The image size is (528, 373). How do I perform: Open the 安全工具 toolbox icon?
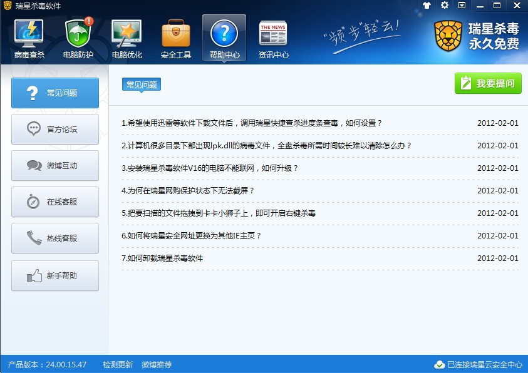[x=175, y=34]
